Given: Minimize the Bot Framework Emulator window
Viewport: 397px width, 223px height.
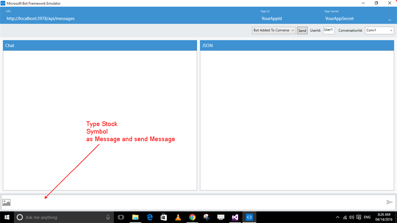Looking at the screenshot, I should point(363,3).
